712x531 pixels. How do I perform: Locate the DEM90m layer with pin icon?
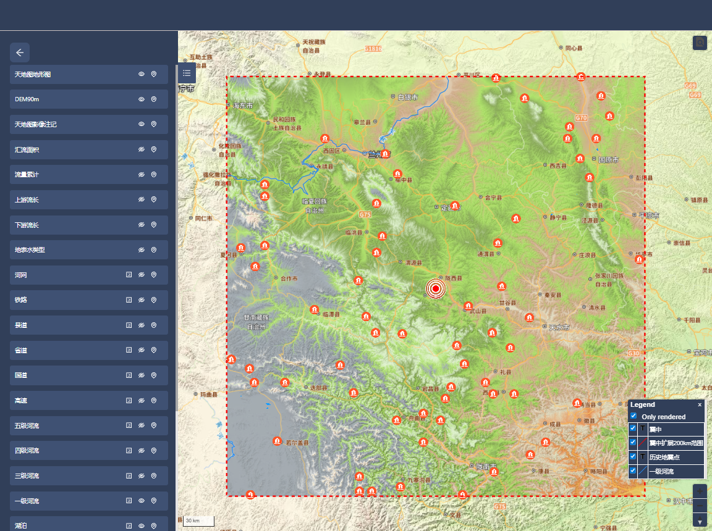pos(154,99)
